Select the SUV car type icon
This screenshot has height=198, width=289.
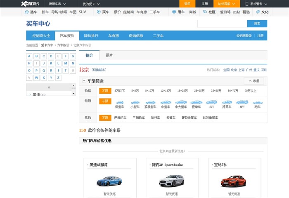(211, 102)
